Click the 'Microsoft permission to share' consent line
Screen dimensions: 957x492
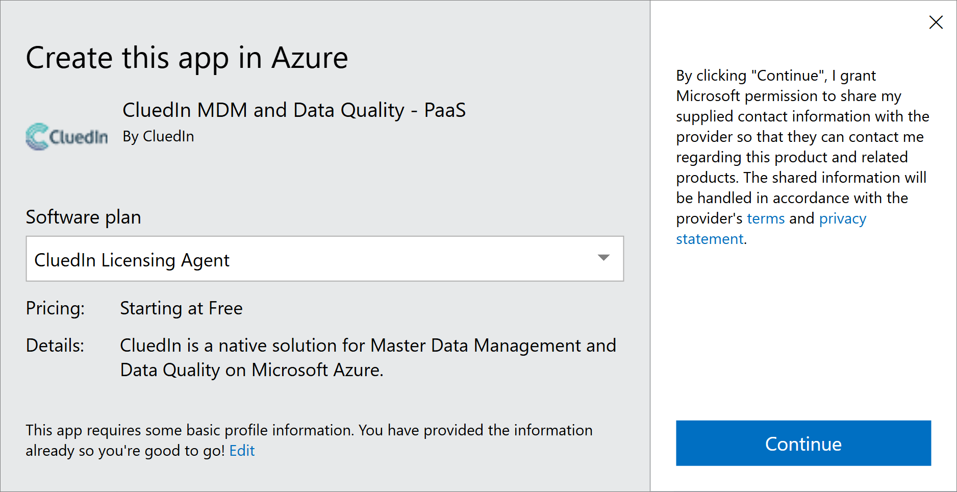coord(788,96)
